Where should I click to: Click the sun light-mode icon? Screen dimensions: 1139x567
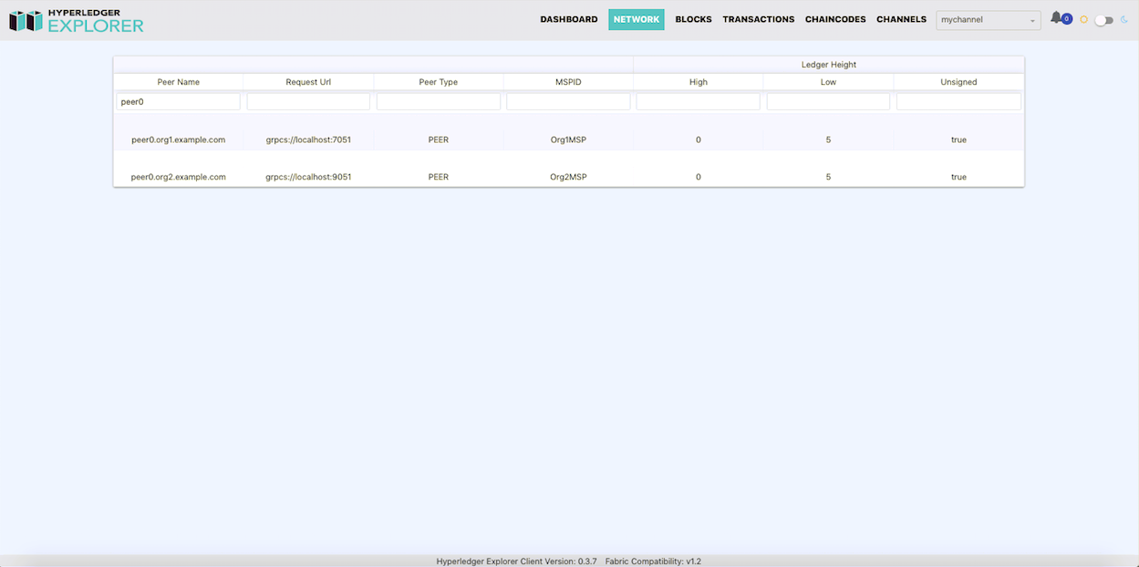point(1083,19)
